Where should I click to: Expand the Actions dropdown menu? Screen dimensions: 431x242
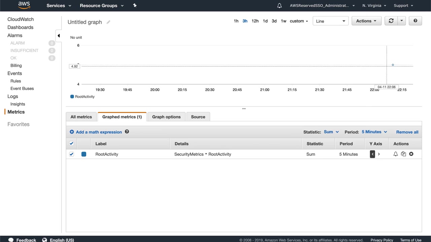(x=366, y=21)
